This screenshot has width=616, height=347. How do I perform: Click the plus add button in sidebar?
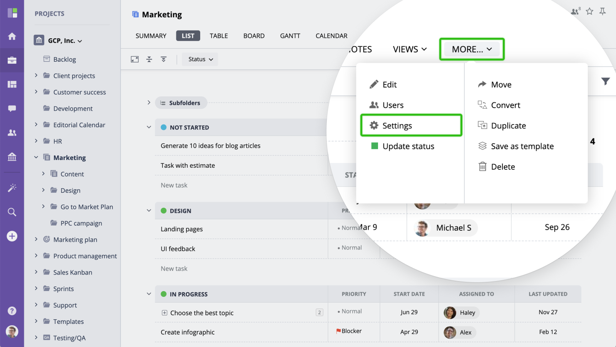coord(12,236)
